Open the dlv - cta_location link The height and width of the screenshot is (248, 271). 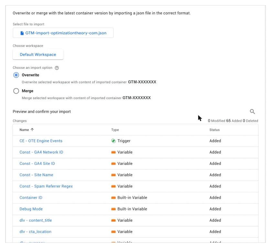pyautogui.click(x=36, y=232)
